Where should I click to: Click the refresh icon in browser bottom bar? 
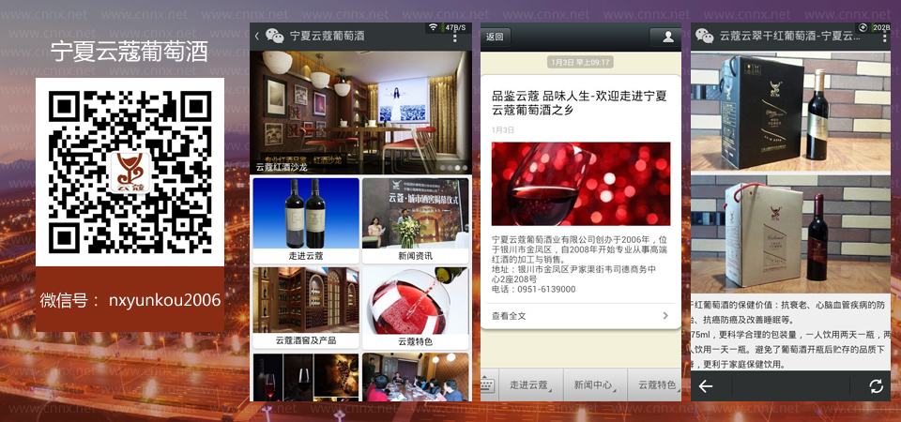[x=876, y=386]
